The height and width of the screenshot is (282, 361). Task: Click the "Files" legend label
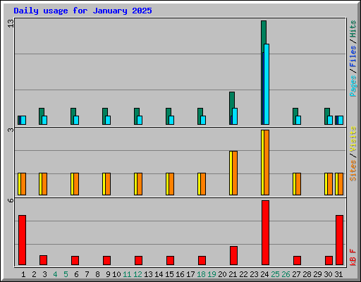353,56
